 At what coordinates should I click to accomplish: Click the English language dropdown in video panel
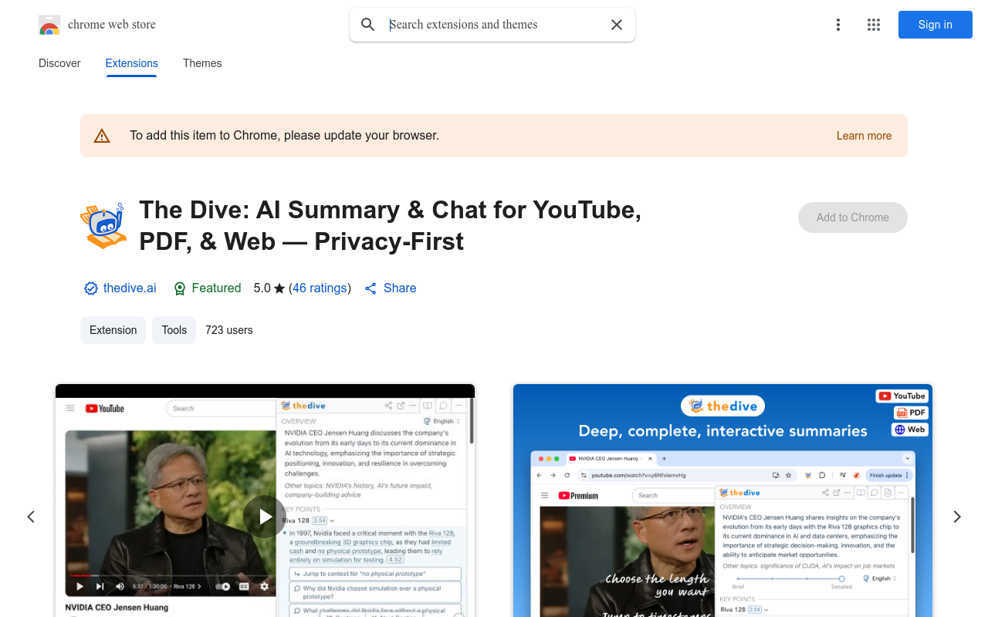coord(442,421)
